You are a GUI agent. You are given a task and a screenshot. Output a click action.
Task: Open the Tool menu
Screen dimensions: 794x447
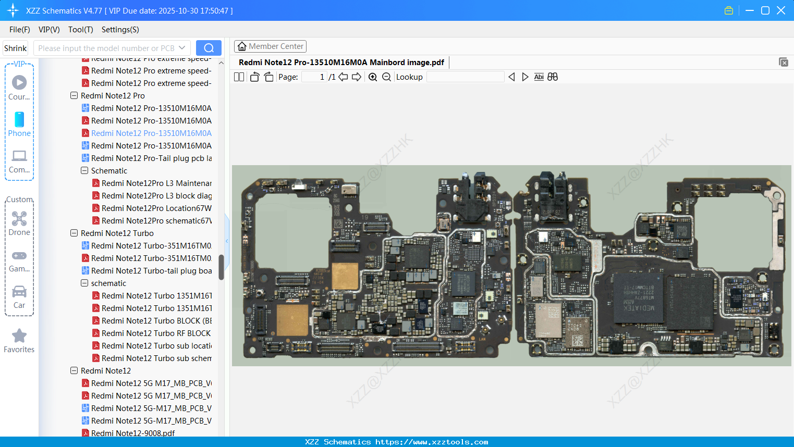pyautogui.click(x=80, y=30)
